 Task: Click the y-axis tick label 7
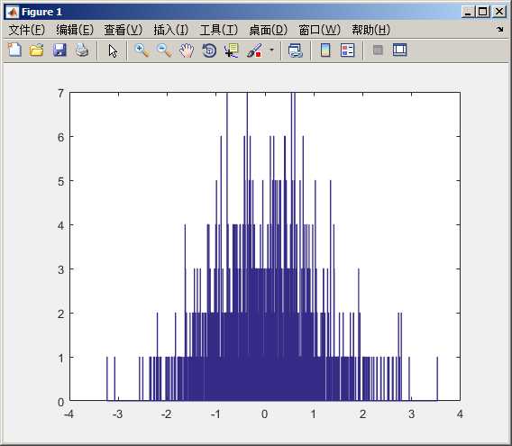pyautogui.click(x=60, y=94)
